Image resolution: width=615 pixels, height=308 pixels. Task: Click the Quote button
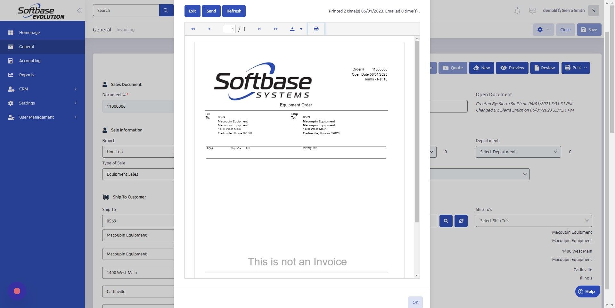click(453, 68)
